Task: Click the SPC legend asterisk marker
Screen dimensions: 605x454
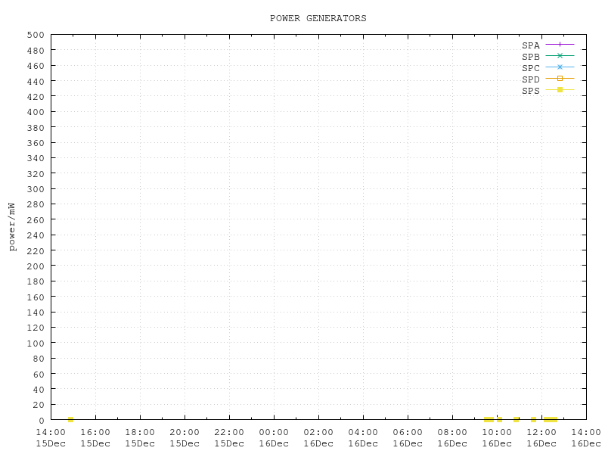Action: [560, 67]
